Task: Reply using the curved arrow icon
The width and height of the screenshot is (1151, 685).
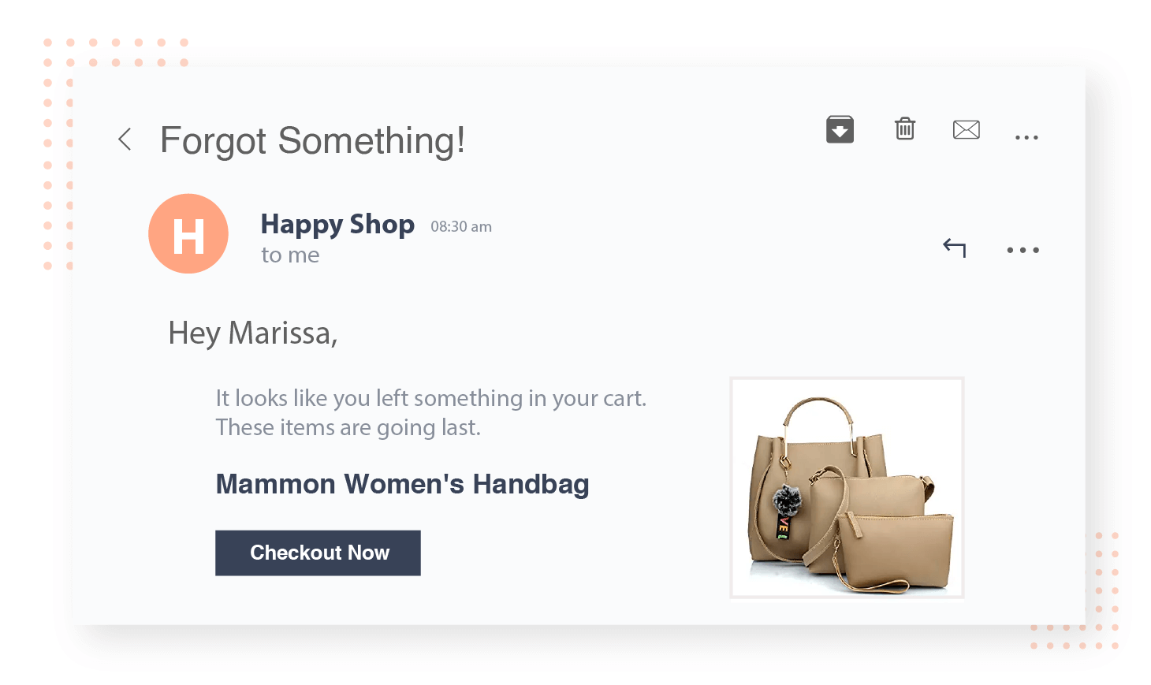Action: tap(955, 248)
